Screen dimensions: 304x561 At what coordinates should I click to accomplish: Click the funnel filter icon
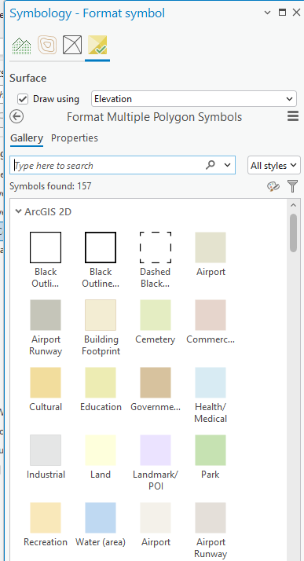click(x=292, y=186)
